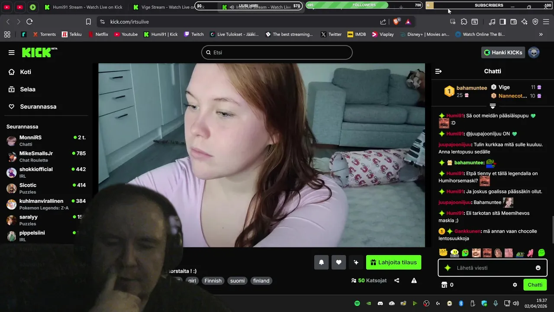554x312 pixels.
Task: Click the suomi tag
Action: pyautogui.click(x=237, y=281)
